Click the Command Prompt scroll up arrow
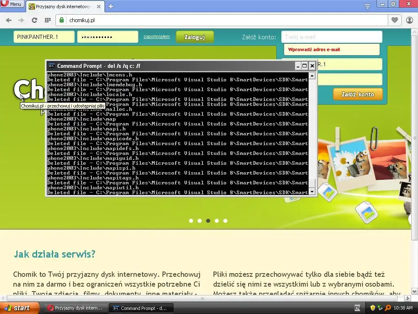The width and height of the screenshot is (418, 314). 312,76
